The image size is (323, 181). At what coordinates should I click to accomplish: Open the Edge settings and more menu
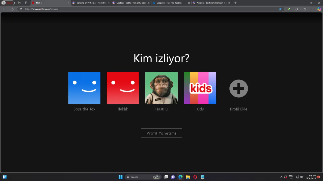pos(312,9)
